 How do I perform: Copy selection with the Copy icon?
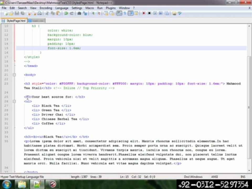coord(53,13)
